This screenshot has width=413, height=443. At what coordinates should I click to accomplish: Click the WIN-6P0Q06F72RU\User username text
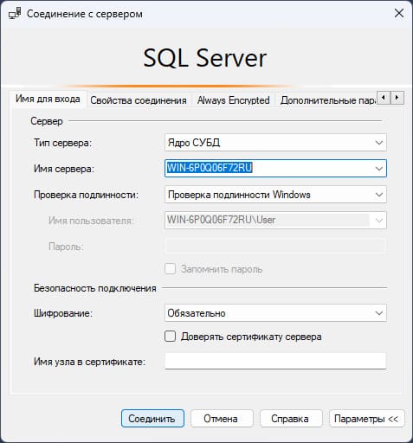click(221, 220)
